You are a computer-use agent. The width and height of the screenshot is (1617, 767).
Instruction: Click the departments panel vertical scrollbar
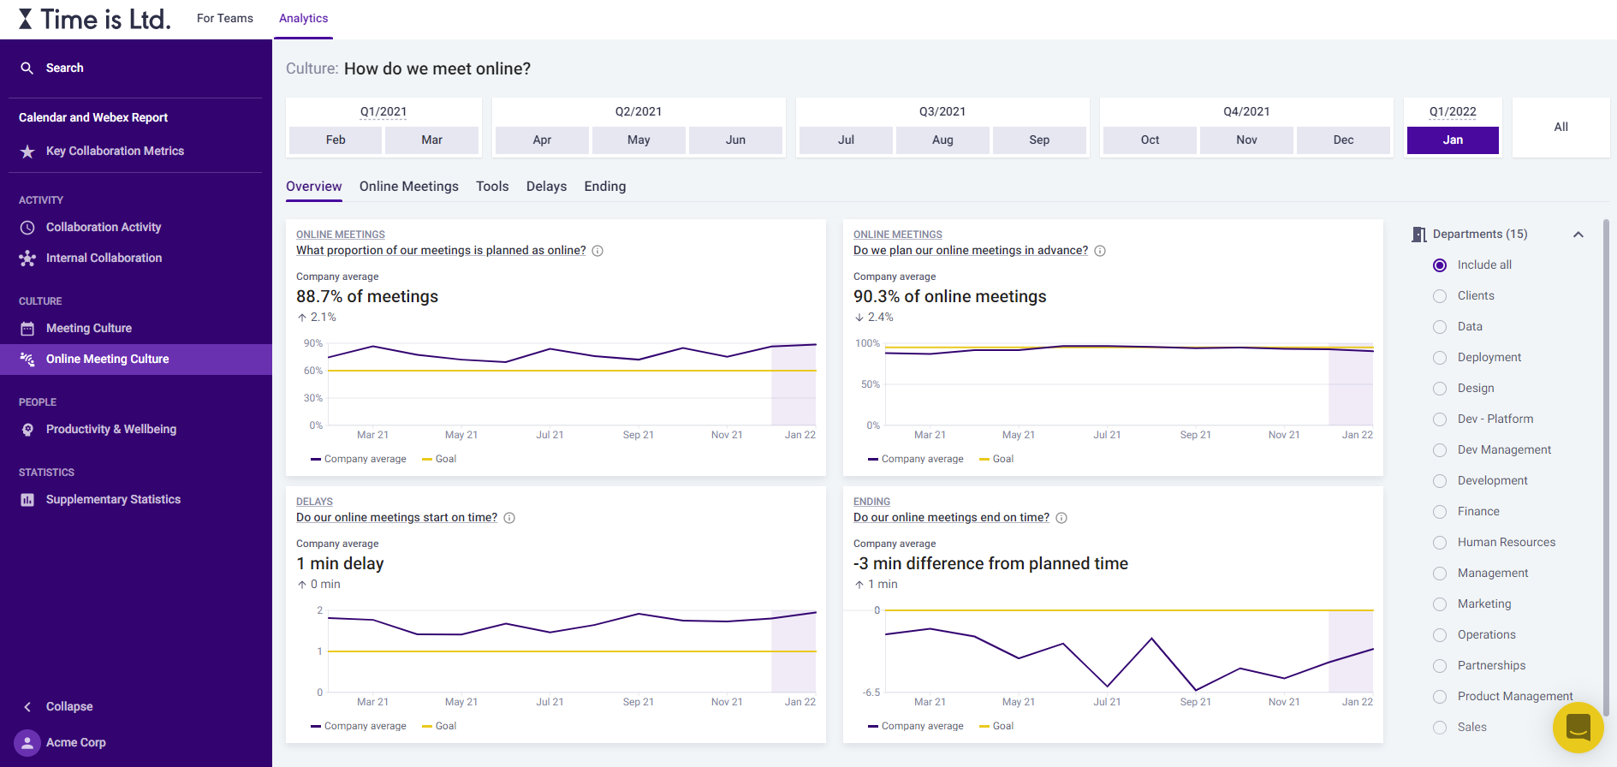(x=1606, y=467)
